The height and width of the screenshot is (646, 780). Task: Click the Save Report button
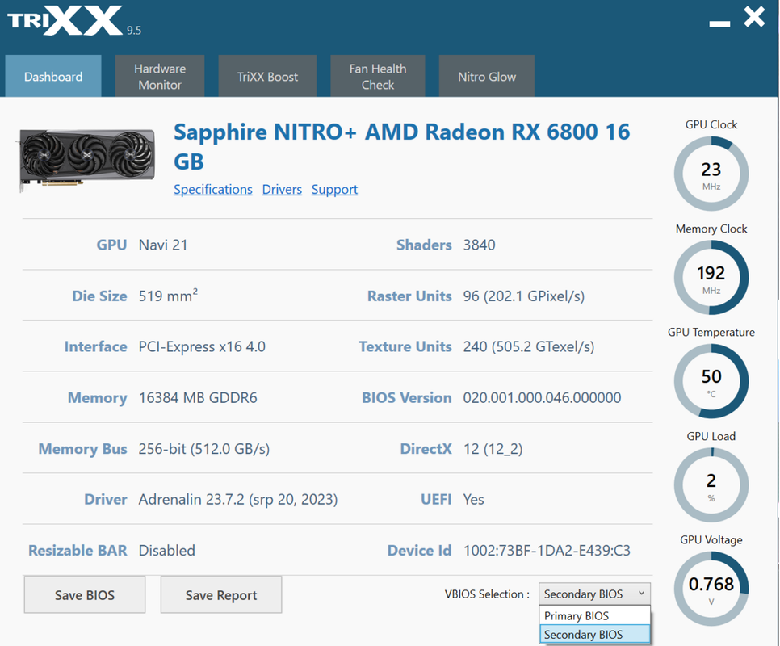click(x=221, y=595)
